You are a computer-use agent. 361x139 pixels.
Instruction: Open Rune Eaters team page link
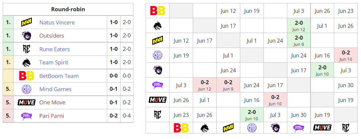(x=54, y=49)
